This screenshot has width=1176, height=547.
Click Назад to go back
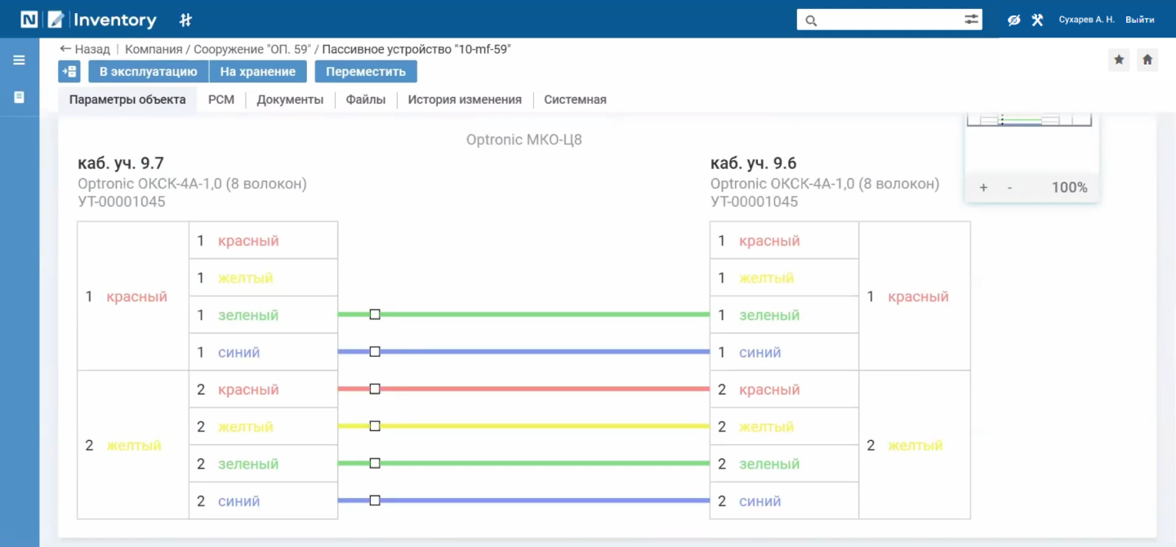pyautogui.click(x=85, y=49)
